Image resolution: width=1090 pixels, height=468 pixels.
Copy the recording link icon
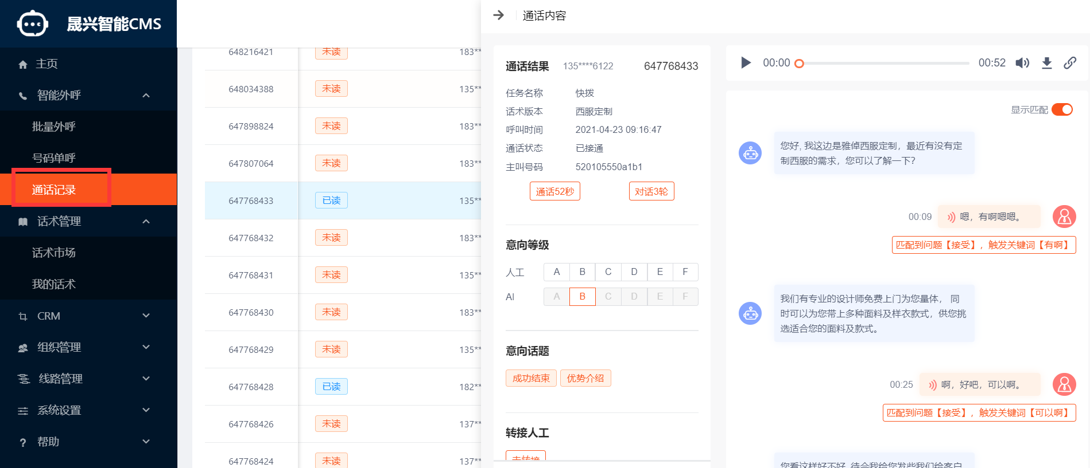click(x=1070, y=62)
